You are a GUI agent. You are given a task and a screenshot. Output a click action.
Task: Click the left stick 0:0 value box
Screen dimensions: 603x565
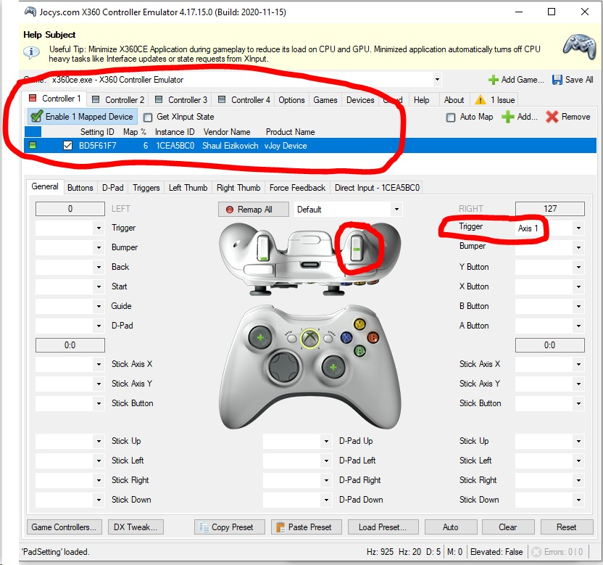[x=70, y=345]
